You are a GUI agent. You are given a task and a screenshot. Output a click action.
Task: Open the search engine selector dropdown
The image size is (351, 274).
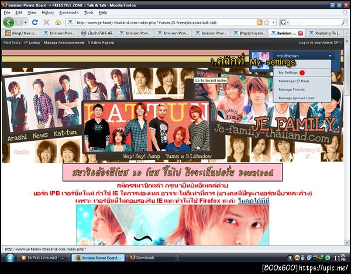(285, 22)
